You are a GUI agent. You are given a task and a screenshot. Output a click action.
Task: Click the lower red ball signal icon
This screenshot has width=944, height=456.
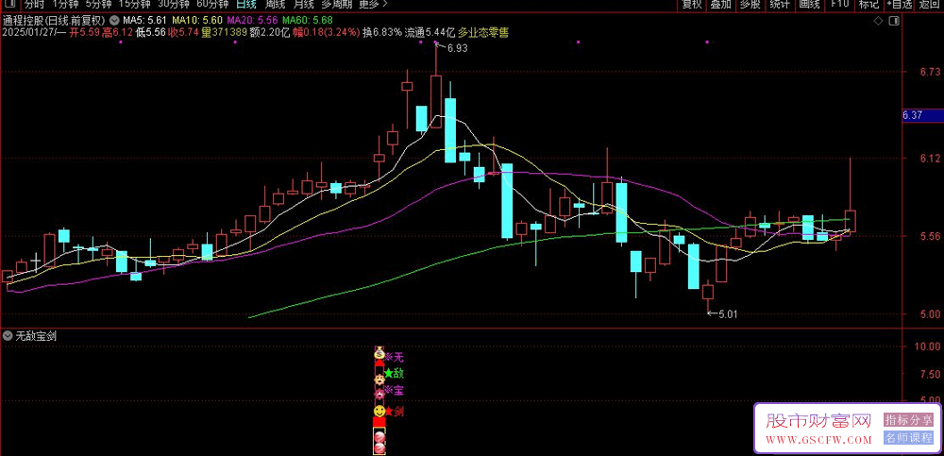click(x=379, y=448)
